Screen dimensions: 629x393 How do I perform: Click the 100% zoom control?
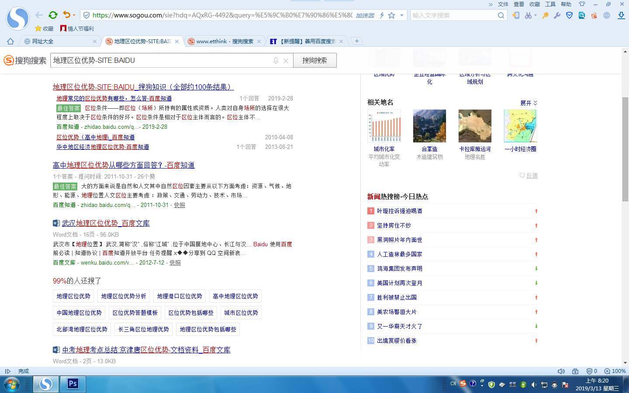(615, 371)
